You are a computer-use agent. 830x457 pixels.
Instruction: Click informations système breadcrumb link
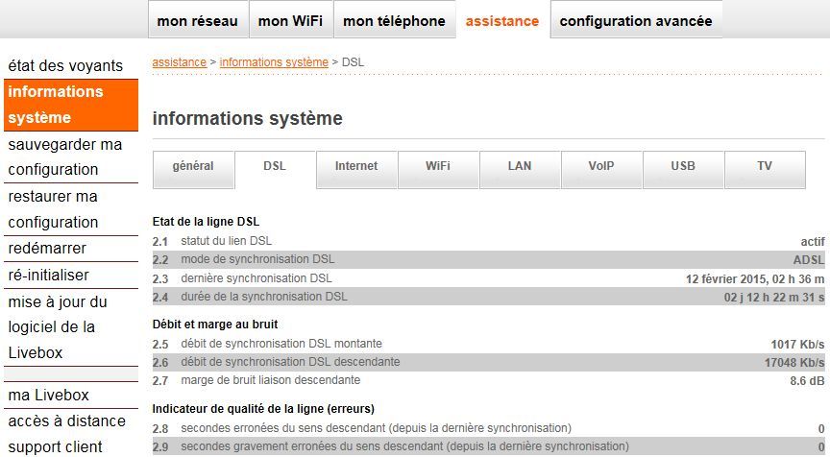(x=274, y=62)
